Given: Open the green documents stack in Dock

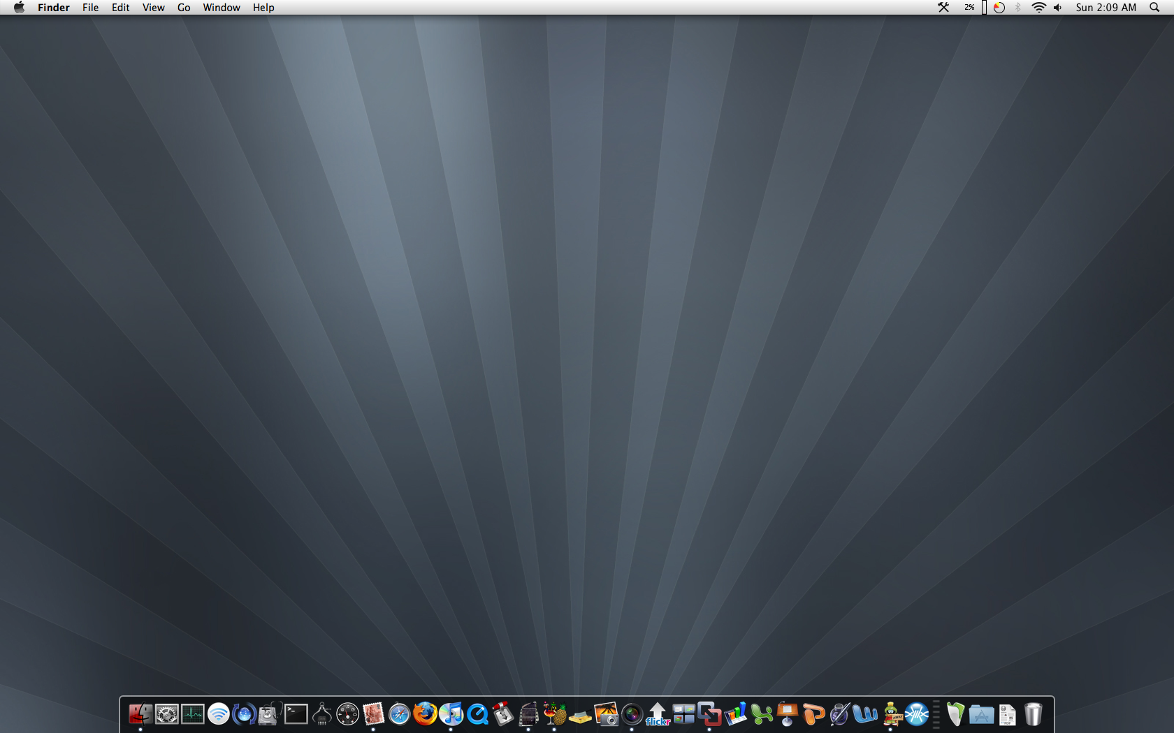Looking at the screenshot, I should pos(955,714).
